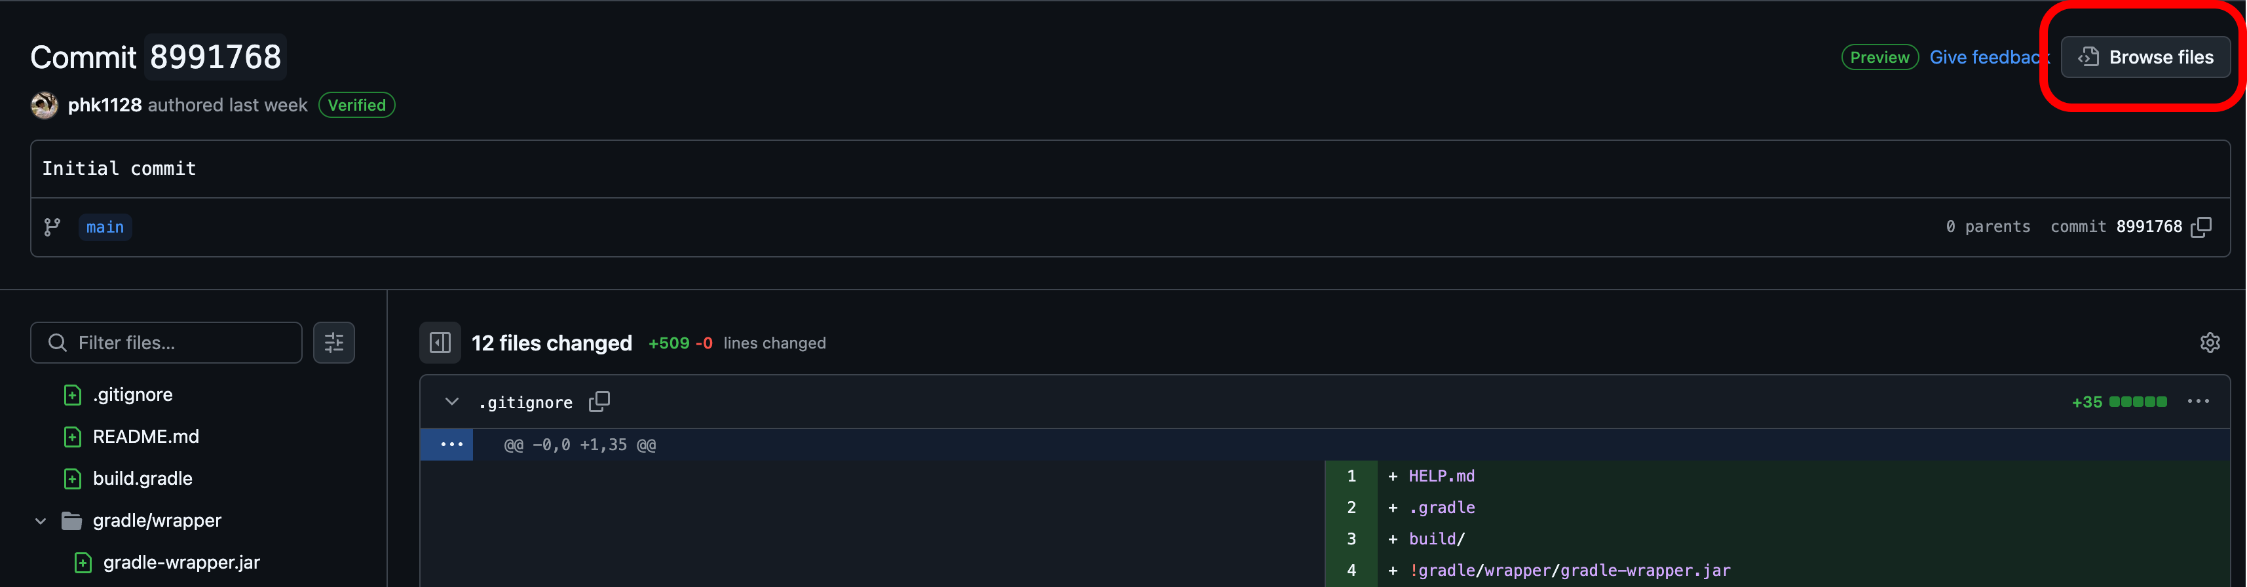
Task: Click the Verified signature badge
Action: (357, 105)
